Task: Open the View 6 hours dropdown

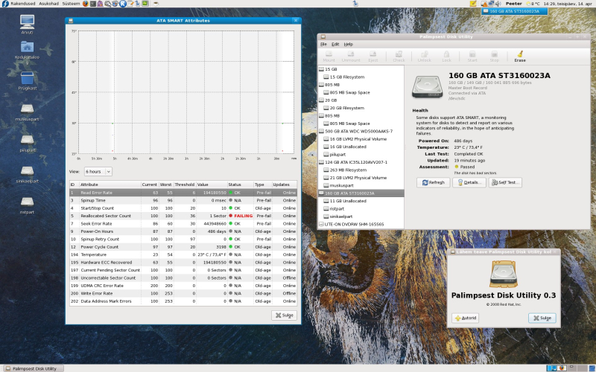Action: click(x=98, y=172)
